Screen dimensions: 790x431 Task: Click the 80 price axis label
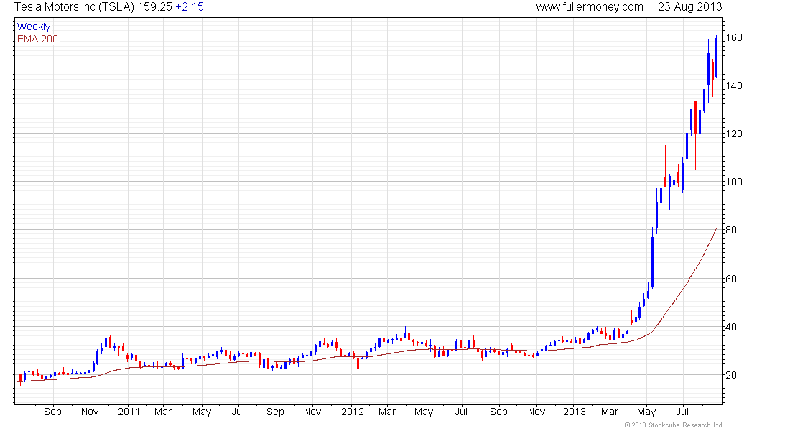(x=730, y=230)
